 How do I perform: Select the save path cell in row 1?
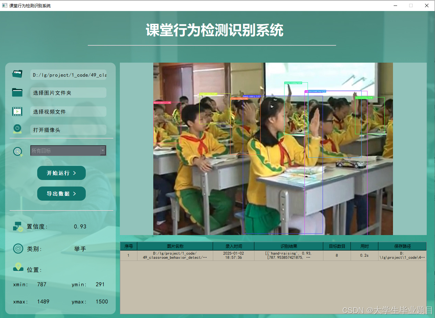pos(402,255)
